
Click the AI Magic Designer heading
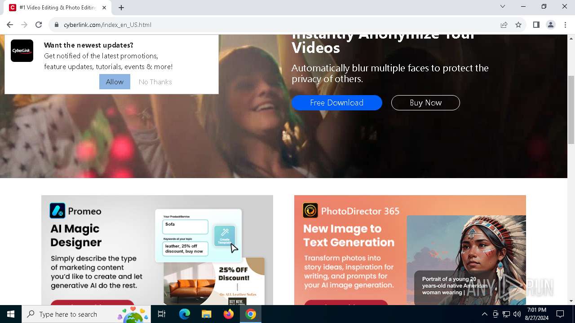(x=76, y=236)
